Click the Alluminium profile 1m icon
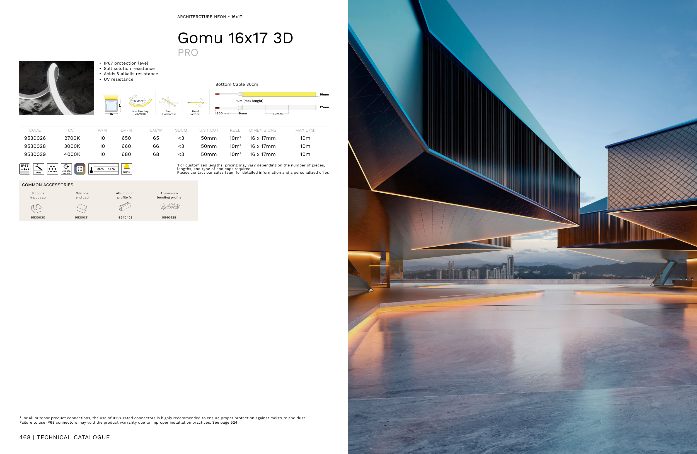Viewport: 697px width, 454px height. [x=125, y=207]
